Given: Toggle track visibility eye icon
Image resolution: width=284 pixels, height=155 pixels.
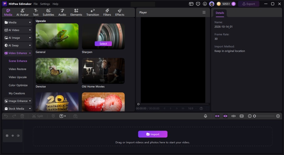Looking at the screenshot, I should click(x=13, y=136).
